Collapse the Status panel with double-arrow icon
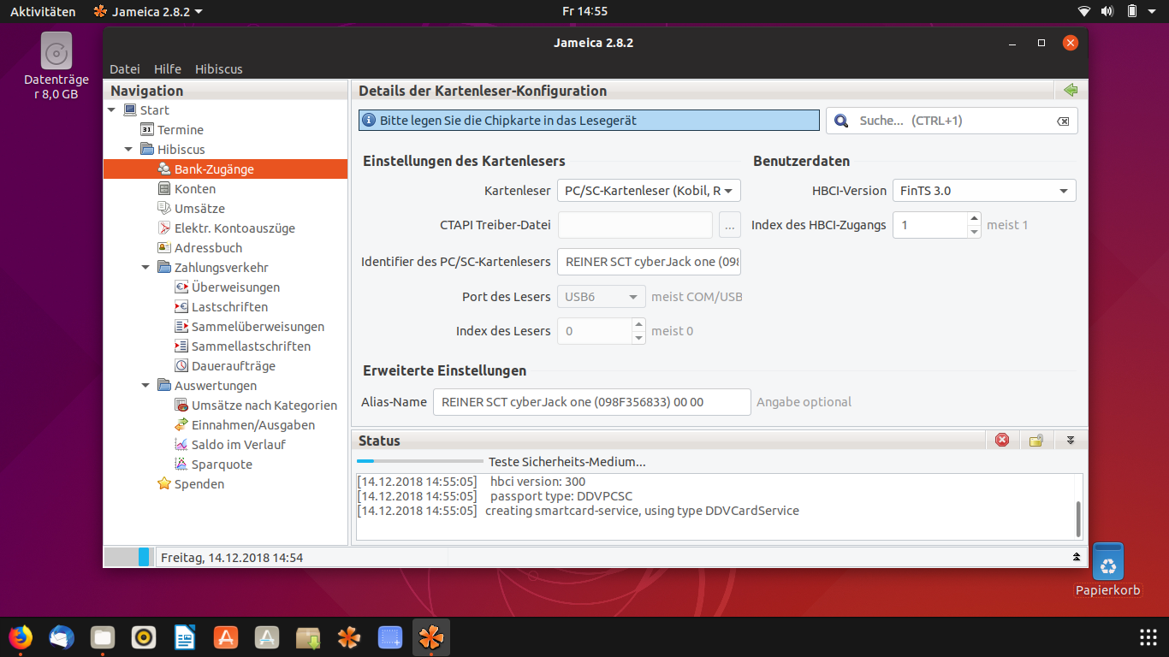The image size is (1169, 657). 1070,440
